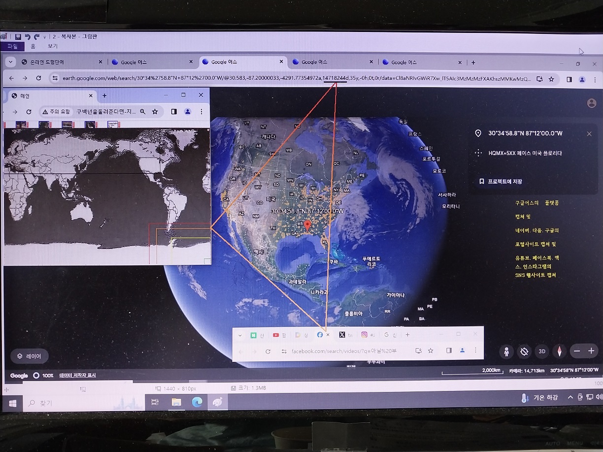Click the 카메라: 14,713km status readout
The width and height of the screenshot is (603, 452).
click(526, 370)
